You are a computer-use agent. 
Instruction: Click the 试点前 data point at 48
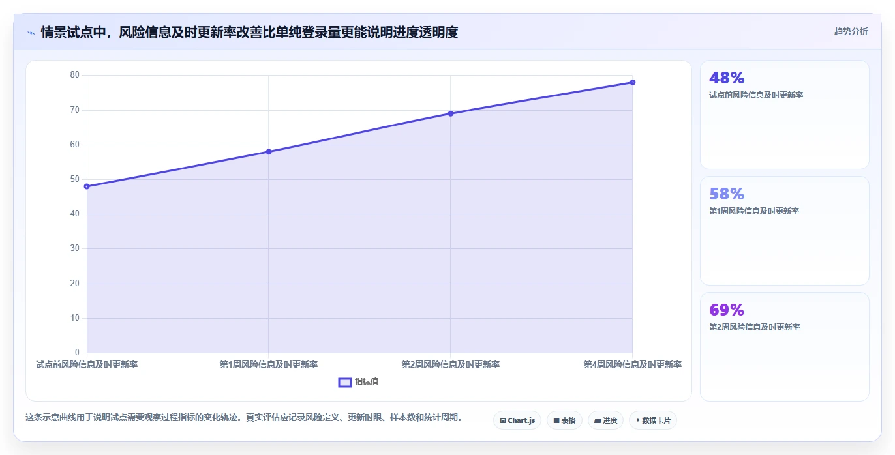tap(87, 186)
